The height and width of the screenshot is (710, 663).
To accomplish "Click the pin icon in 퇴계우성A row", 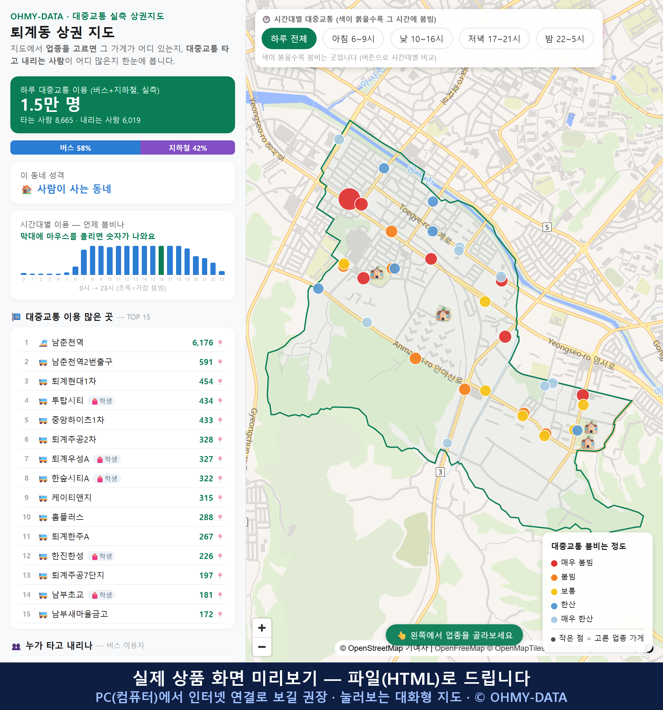I will coord(220,459).
